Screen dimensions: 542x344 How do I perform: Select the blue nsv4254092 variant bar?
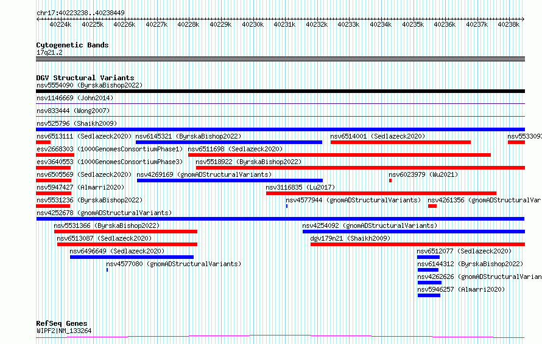(x=414, y=232)
